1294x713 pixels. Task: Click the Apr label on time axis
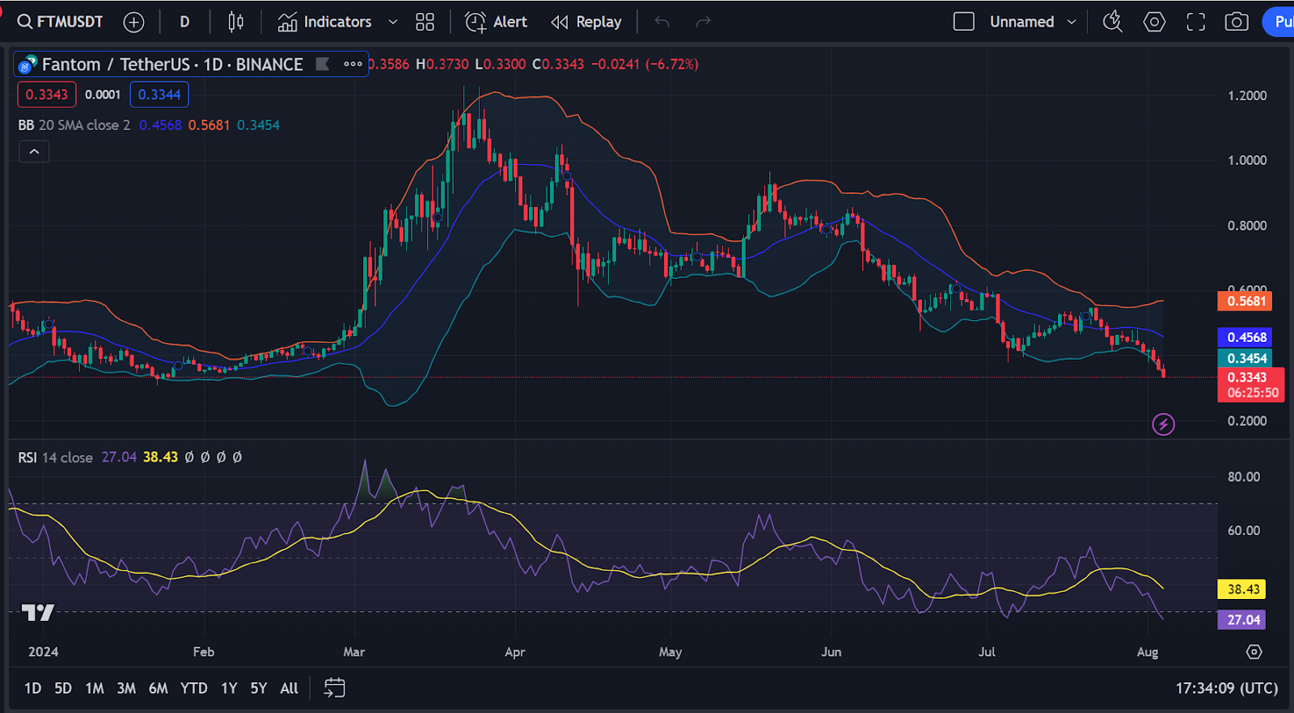pos(515,652)
